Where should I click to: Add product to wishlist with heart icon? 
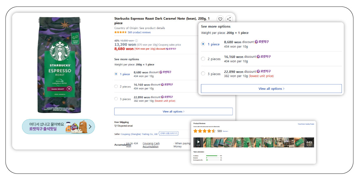click(220, 19)
